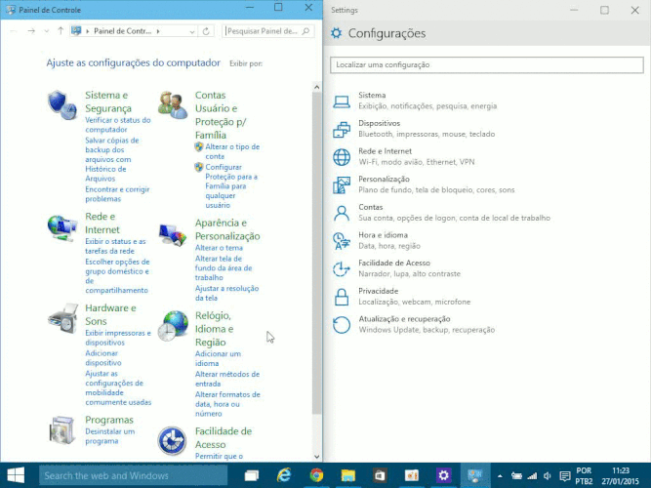Click the scroll up arrow in Control Panel

(x=317, y=87)
